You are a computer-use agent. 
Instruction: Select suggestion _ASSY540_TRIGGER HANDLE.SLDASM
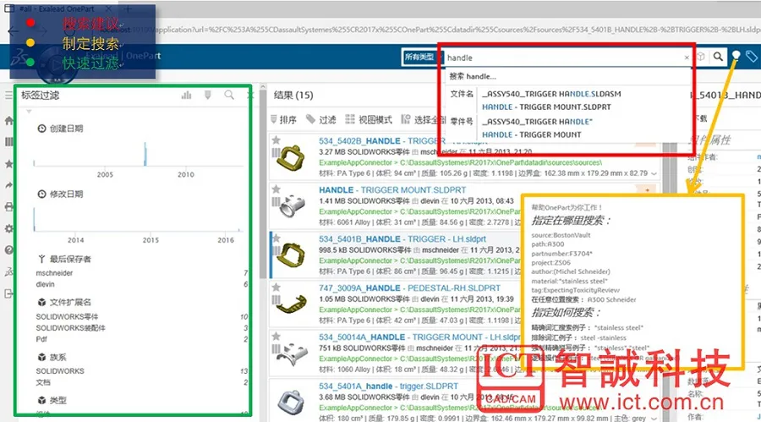(x=551, y=94)
